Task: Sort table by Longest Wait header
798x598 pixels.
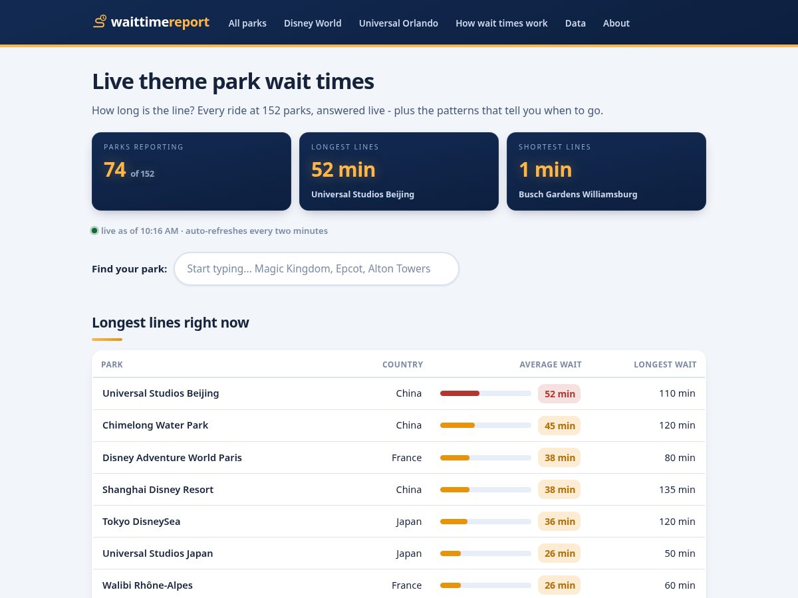Action: (x=665, y=364)
